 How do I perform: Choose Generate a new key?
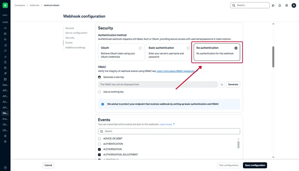[99, 77]
